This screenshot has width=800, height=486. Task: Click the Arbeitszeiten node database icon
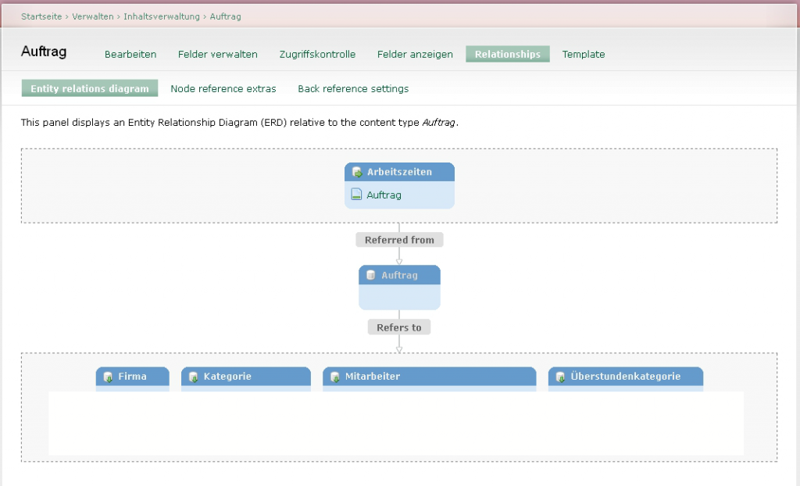point(357,172)
